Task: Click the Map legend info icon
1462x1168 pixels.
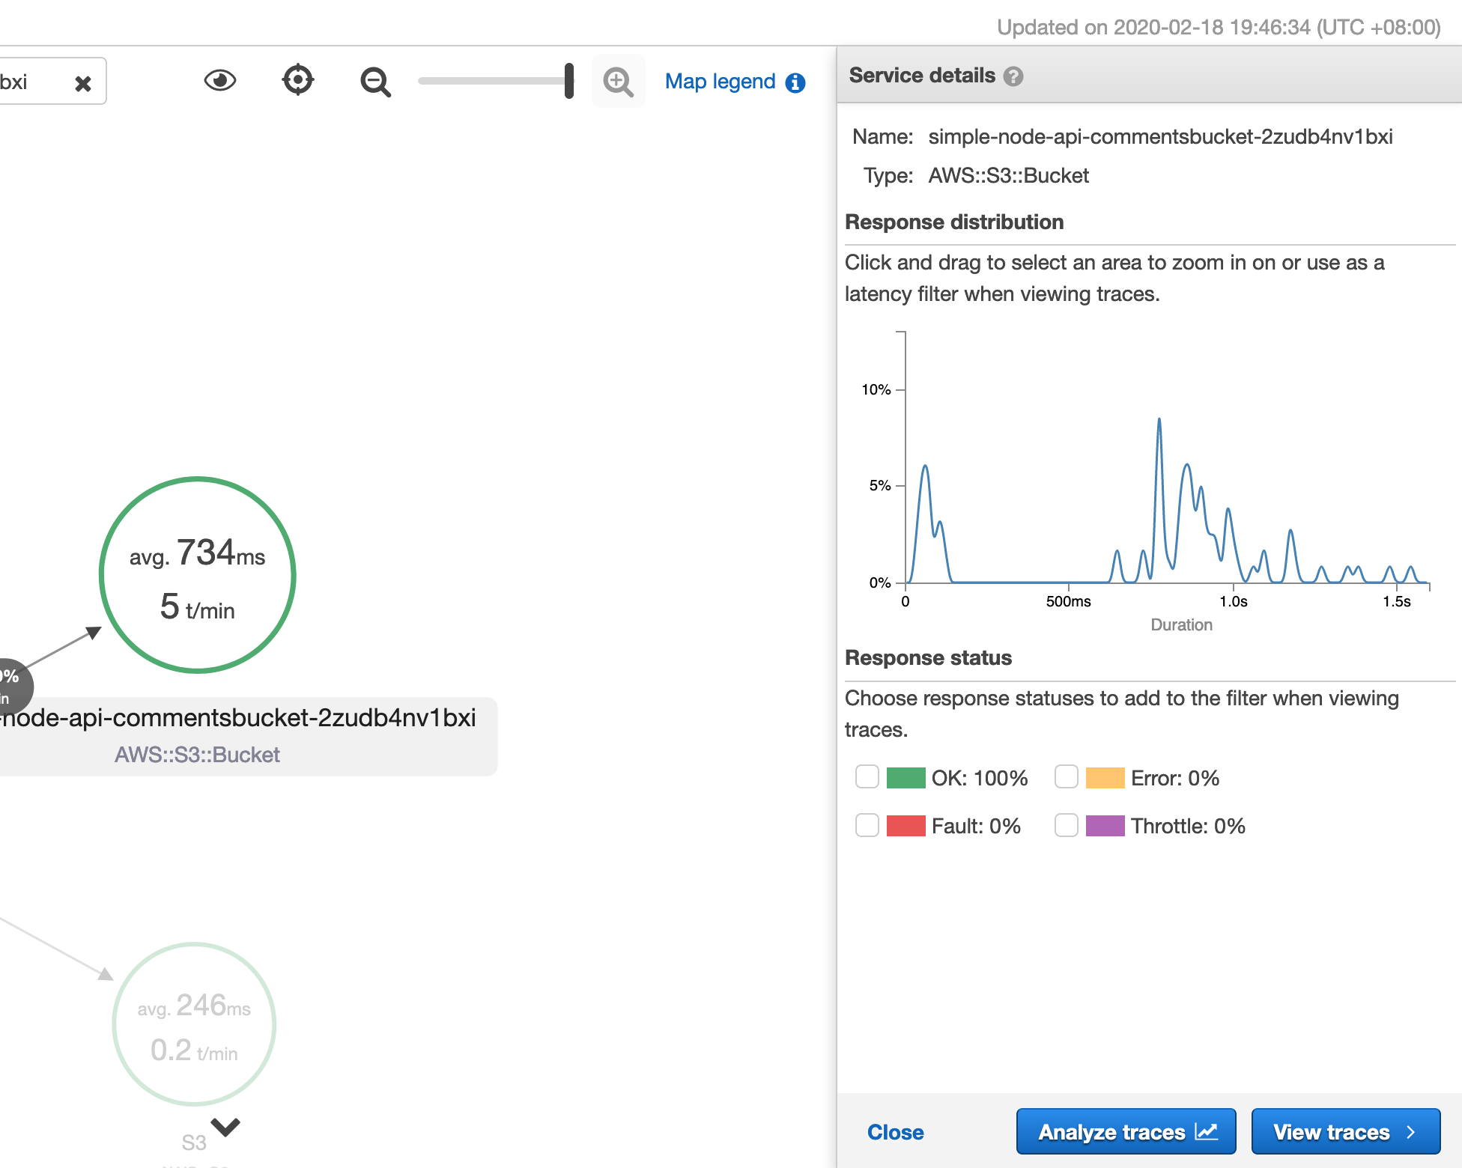Action: (x=795, y=82)
